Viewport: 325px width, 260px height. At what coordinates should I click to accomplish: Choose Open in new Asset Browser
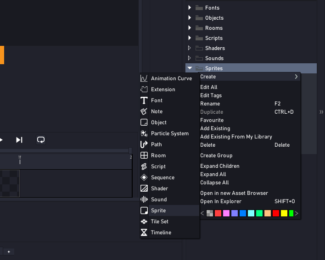pos(234,193)
